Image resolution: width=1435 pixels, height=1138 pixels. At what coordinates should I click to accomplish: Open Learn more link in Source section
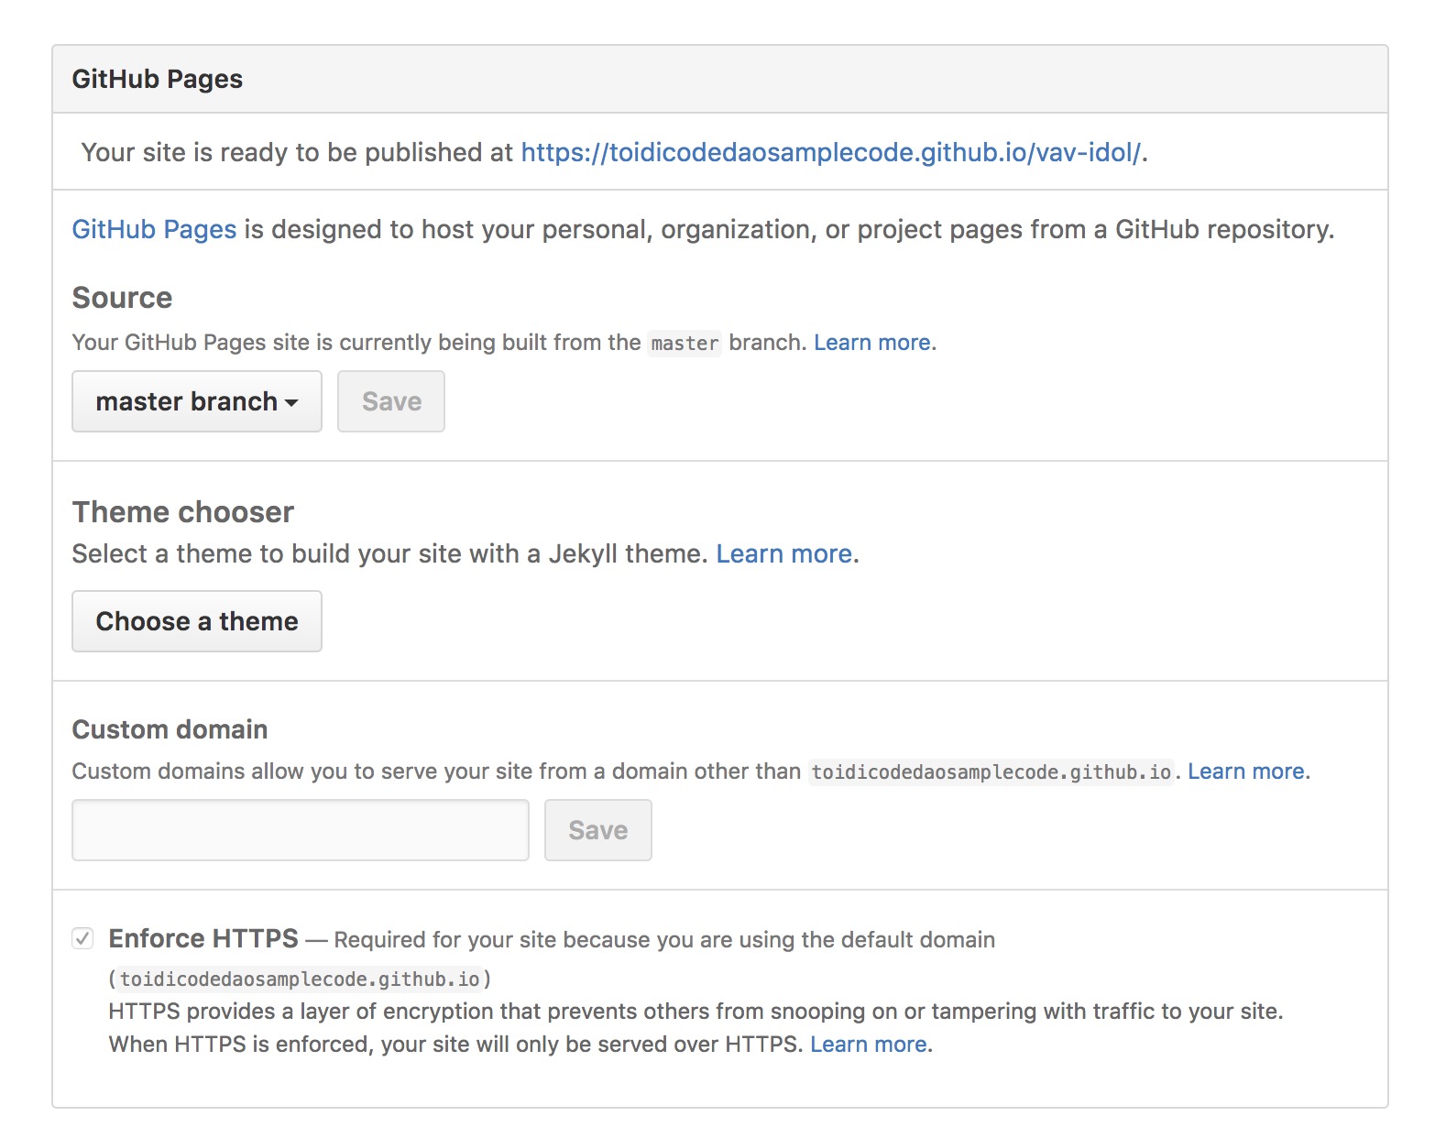point(871,343)
